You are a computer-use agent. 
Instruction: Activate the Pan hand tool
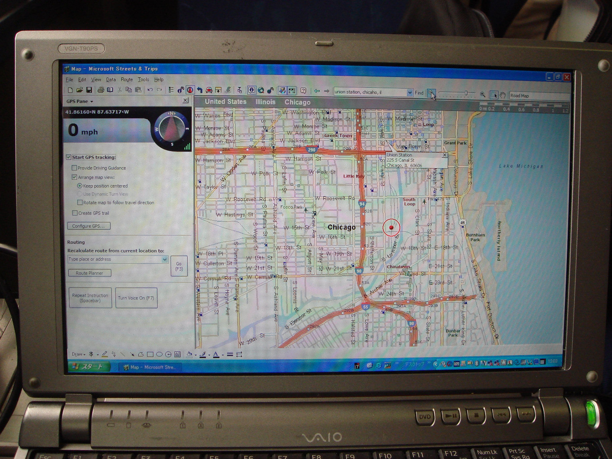point(502,95)
